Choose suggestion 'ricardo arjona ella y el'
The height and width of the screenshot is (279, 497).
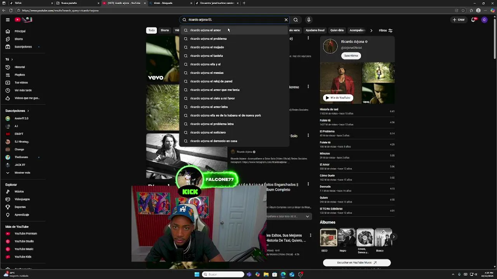[x=235, y=64]
